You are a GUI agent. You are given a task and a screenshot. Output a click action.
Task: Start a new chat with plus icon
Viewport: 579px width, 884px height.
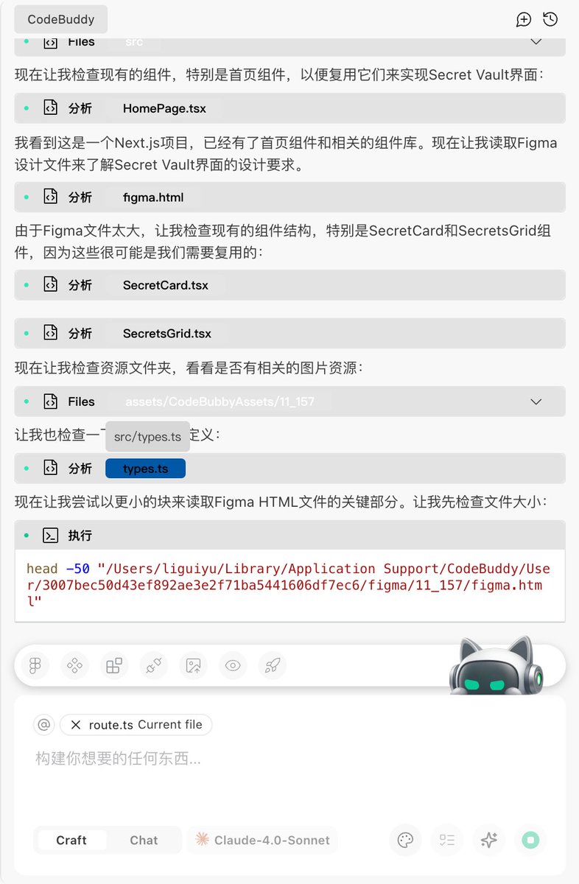click(x=523, y=20)
